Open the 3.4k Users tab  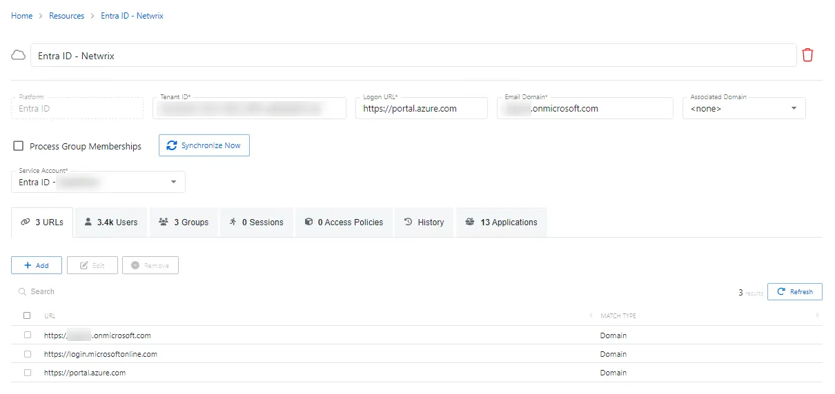click(111, 222)
